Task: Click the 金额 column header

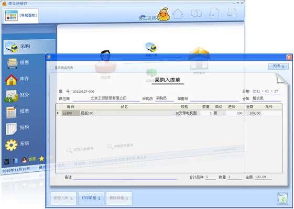Action: pos(250,107)
